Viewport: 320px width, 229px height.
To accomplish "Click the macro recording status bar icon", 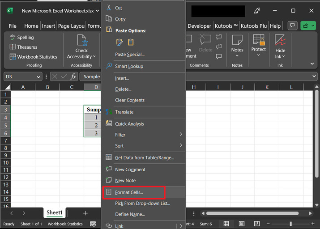I will [x=93, y=224].
